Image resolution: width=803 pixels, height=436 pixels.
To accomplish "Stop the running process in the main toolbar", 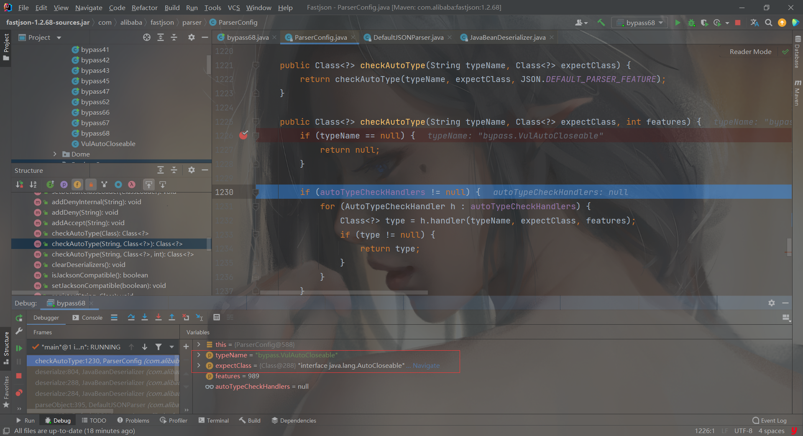I will pyautogui.click(x=738, y=23).
